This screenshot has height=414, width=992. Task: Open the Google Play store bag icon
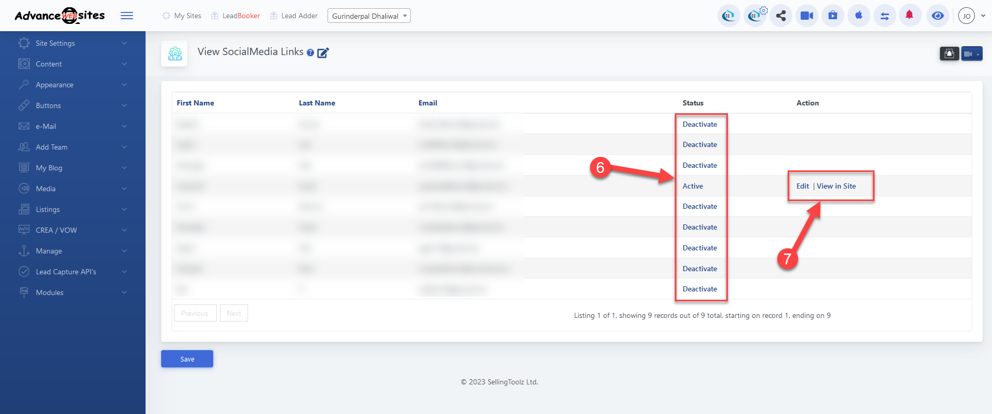(x=832, y=16)
